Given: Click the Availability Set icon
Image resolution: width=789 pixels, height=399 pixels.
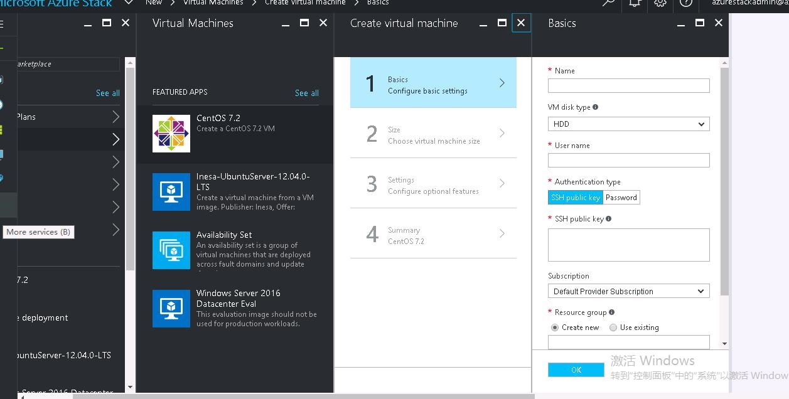Looking at the screenshot, I should (x=171, y=250).
